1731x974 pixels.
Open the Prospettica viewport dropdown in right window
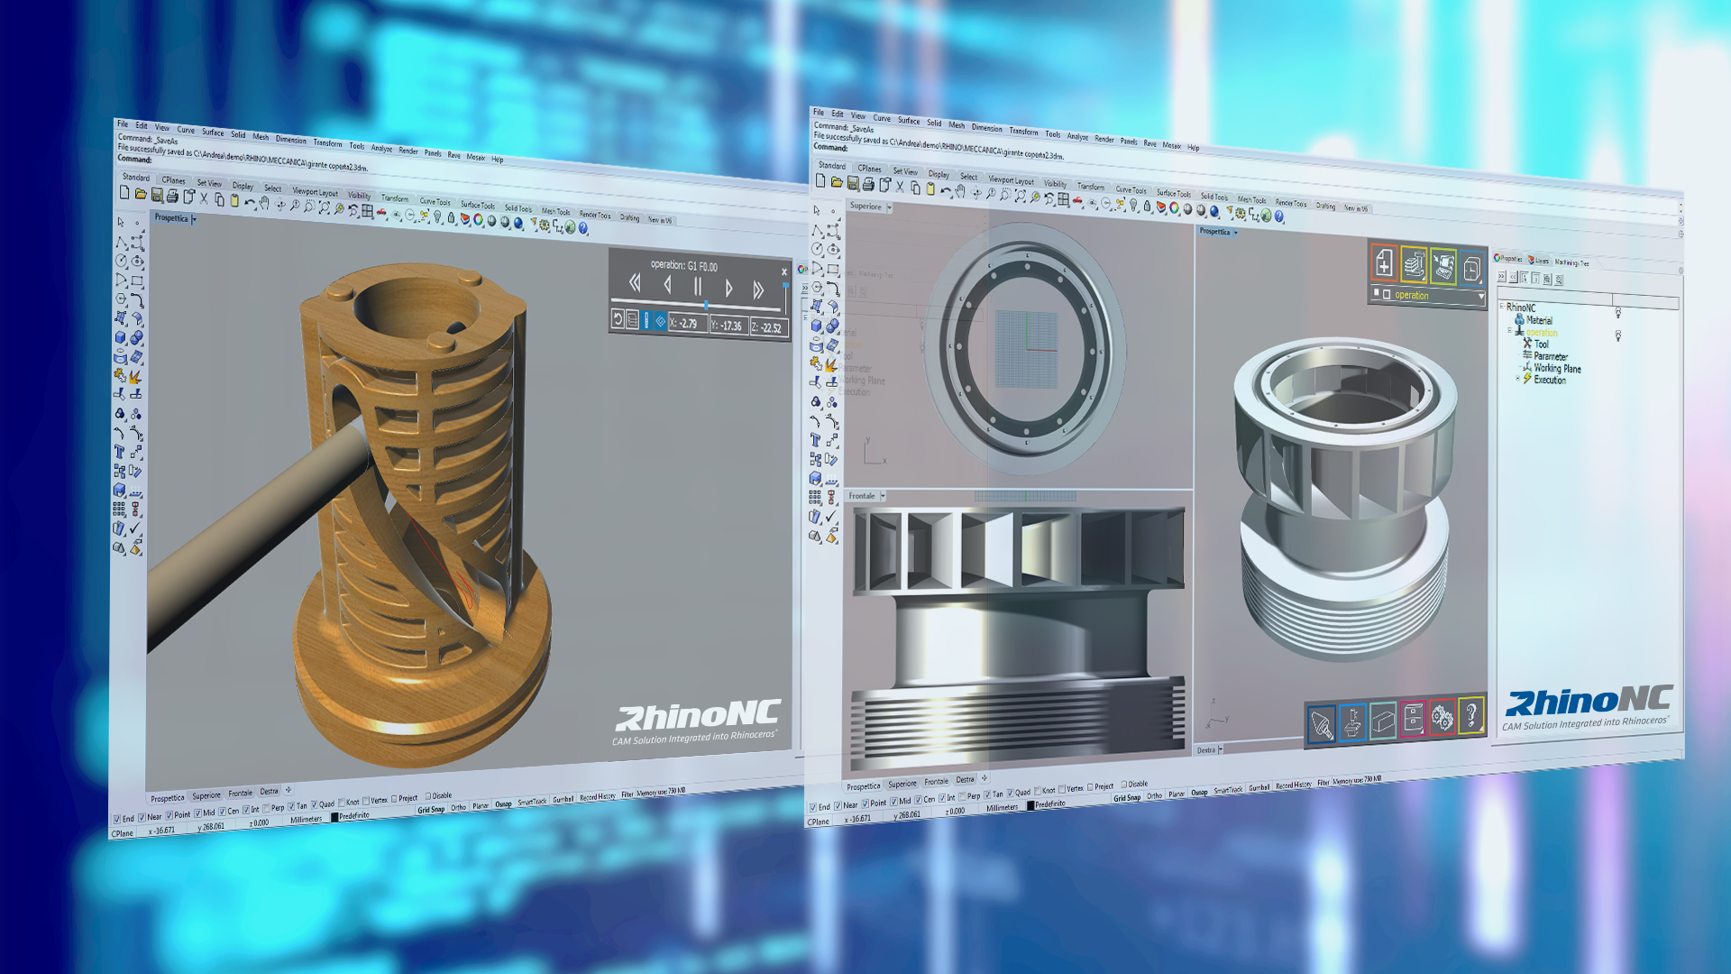tap(1235, 233)
